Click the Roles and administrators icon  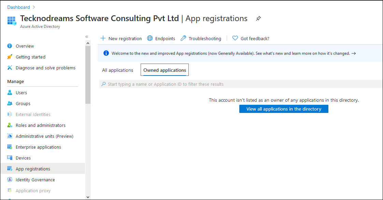9,125
